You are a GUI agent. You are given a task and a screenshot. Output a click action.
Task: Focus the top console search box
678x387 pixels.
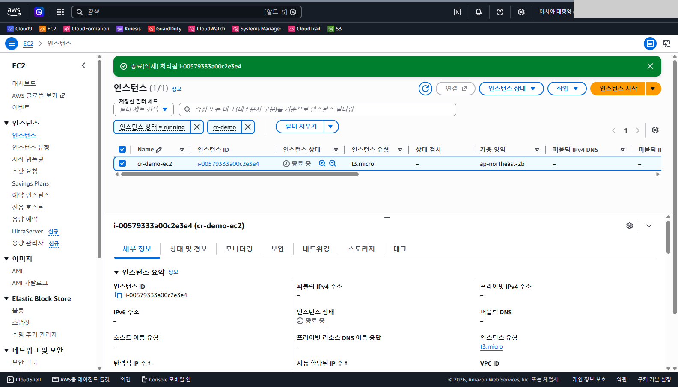[187, 12]
